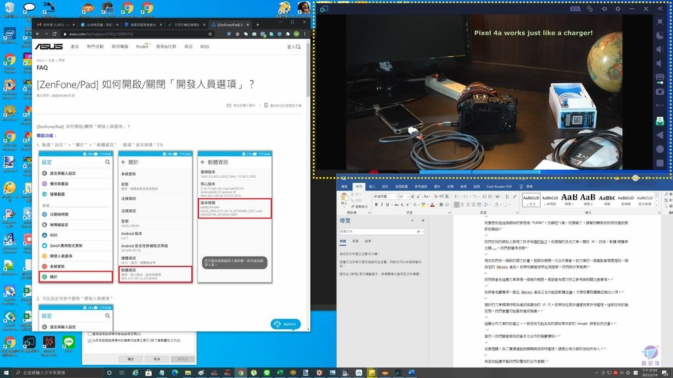The height and width of the screenshot is (378, 673).
Task: Toggle bold in the Word ribbon
Action: (x=377, y=205)
